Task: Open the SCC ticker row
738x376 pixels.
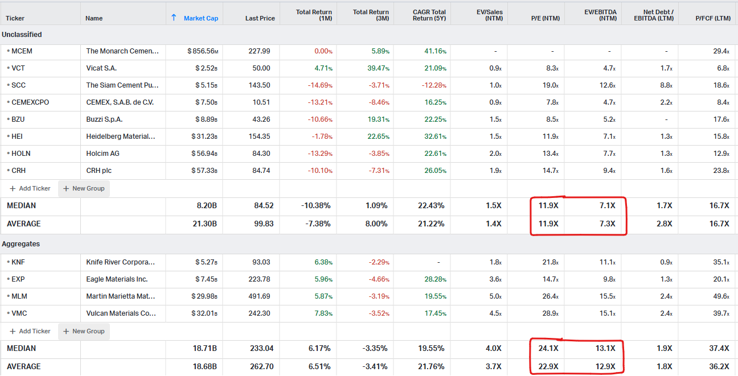Action: point(18,85)
